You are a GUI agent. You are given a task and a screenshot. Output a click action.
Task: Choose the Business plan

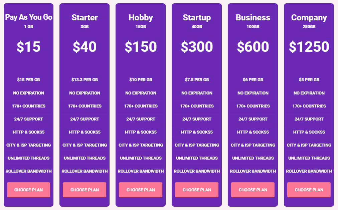[x=253, y=190]
